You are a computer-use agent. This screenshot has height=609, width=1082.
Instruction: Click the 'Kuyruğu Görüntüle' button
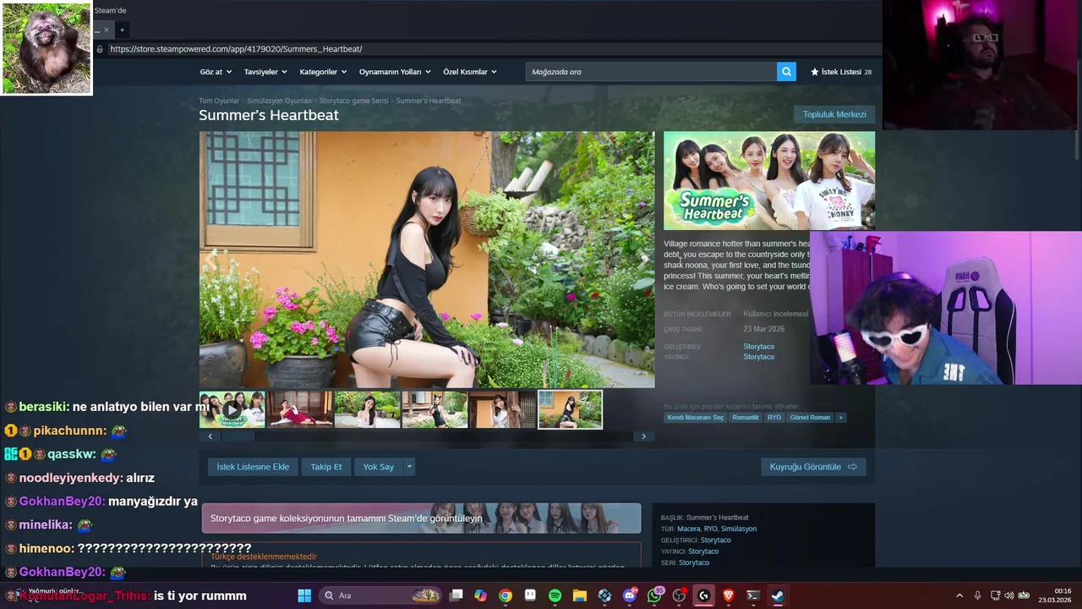pyautogui.click(x=813, y=467)
